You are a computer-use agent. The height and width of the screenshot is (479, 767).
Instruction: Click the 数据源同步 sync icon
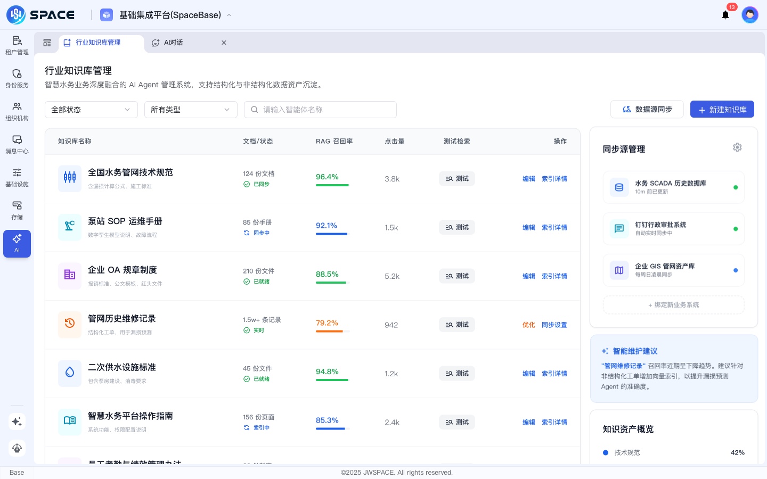point(627,109)
